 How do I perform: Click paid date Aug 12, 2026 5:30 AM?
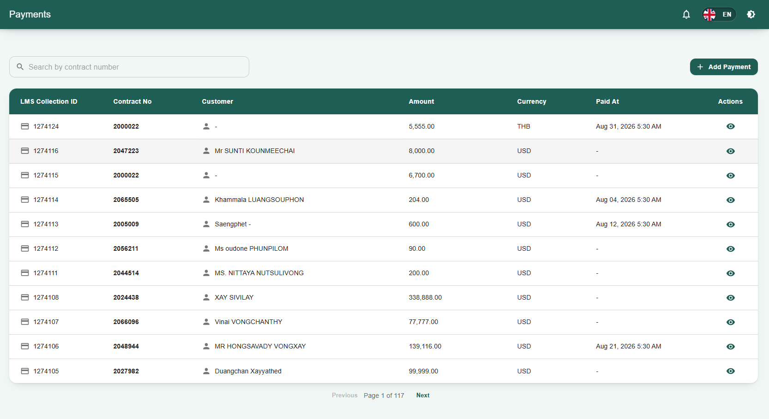(x=628, y=224)
